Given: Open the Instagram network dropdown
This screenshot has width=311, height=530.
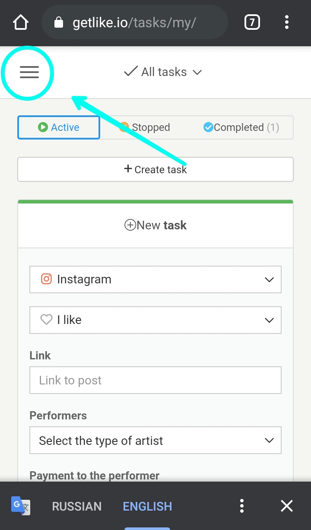Looking at the screenshot, I should pyautogui.click(x=155, y=279).
